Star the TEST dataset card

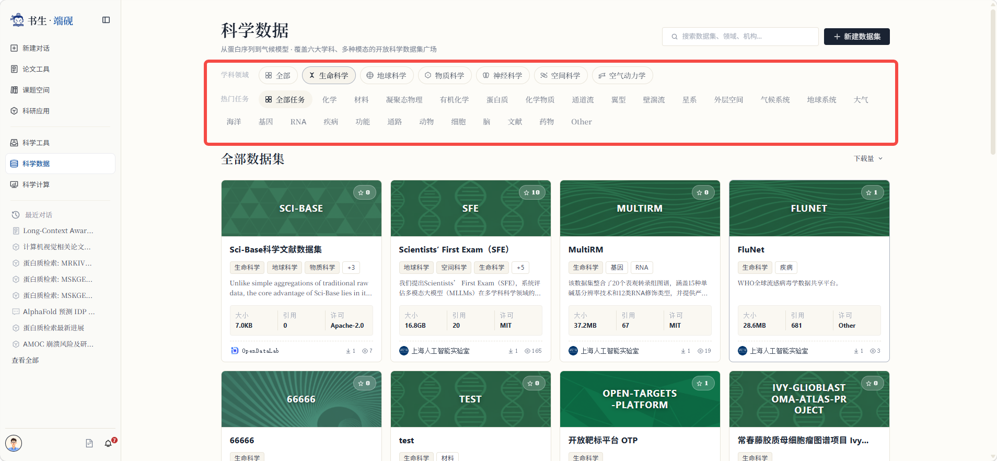click(x=534, y=383)
